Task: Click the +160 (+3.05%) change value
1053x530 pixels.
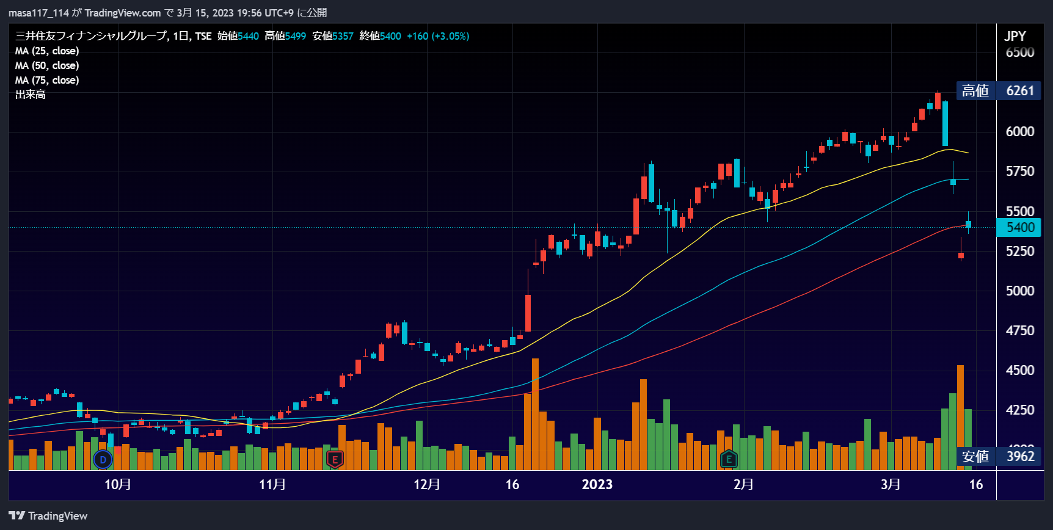Action: point(438,36)
